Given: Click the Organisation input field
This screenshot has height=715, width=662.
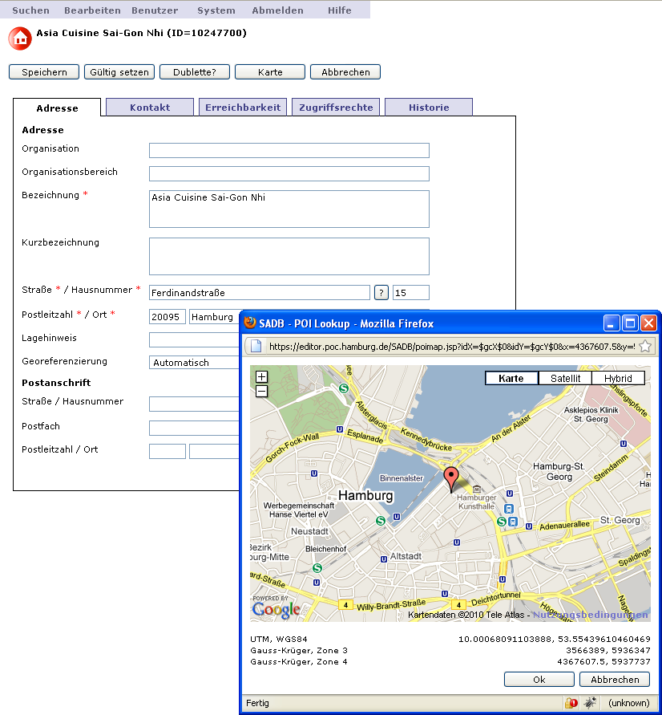Looking at the screenshot, I should coord(289,151).
